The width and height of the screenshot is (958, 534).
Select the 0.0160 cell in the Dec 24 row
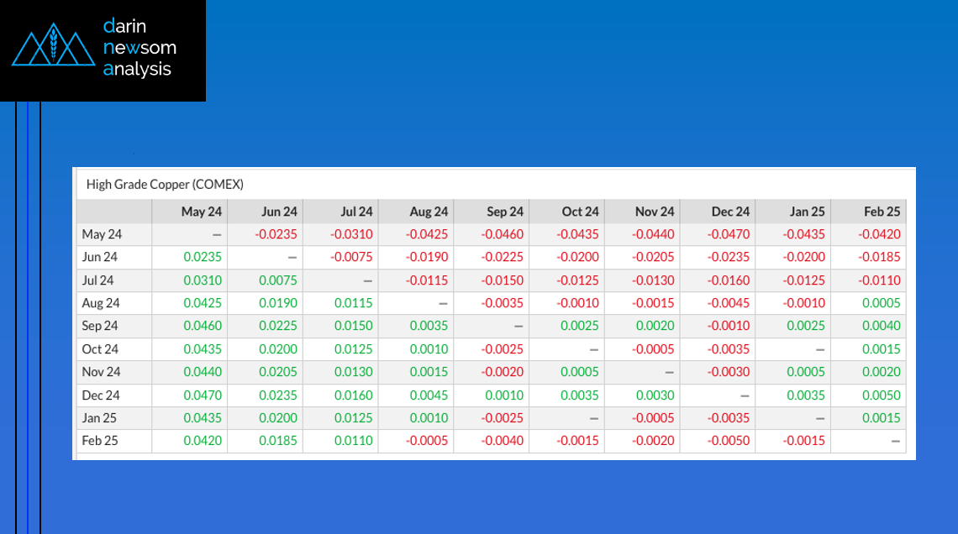354,395
